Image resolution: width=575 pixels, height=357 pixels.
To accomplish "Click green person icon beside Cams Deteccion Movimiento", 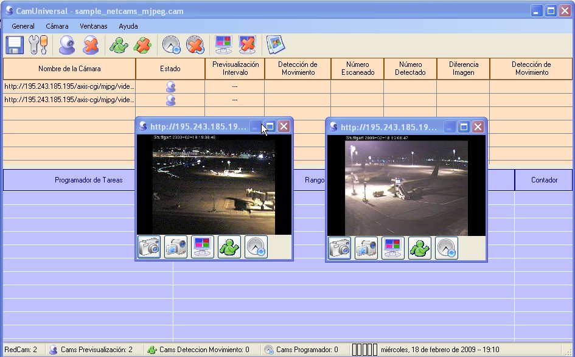I will pyautogui.click(x=152, y=350).
